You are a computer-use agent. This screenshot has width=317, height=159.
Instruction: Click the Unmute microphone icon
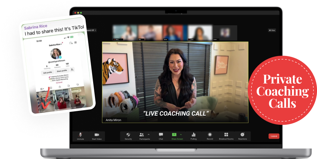80,135
